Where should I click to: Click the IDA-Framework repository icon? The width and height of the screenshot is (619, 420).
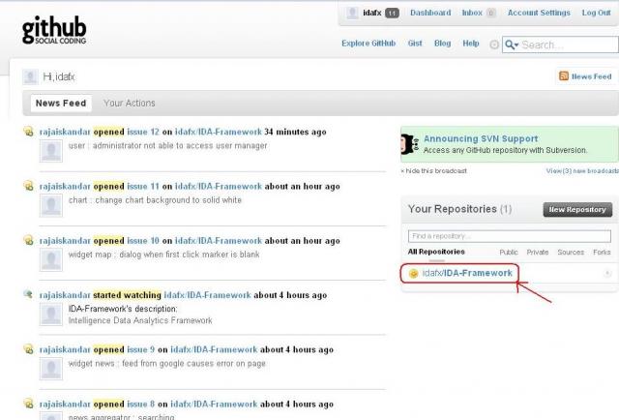pos(413,274)
